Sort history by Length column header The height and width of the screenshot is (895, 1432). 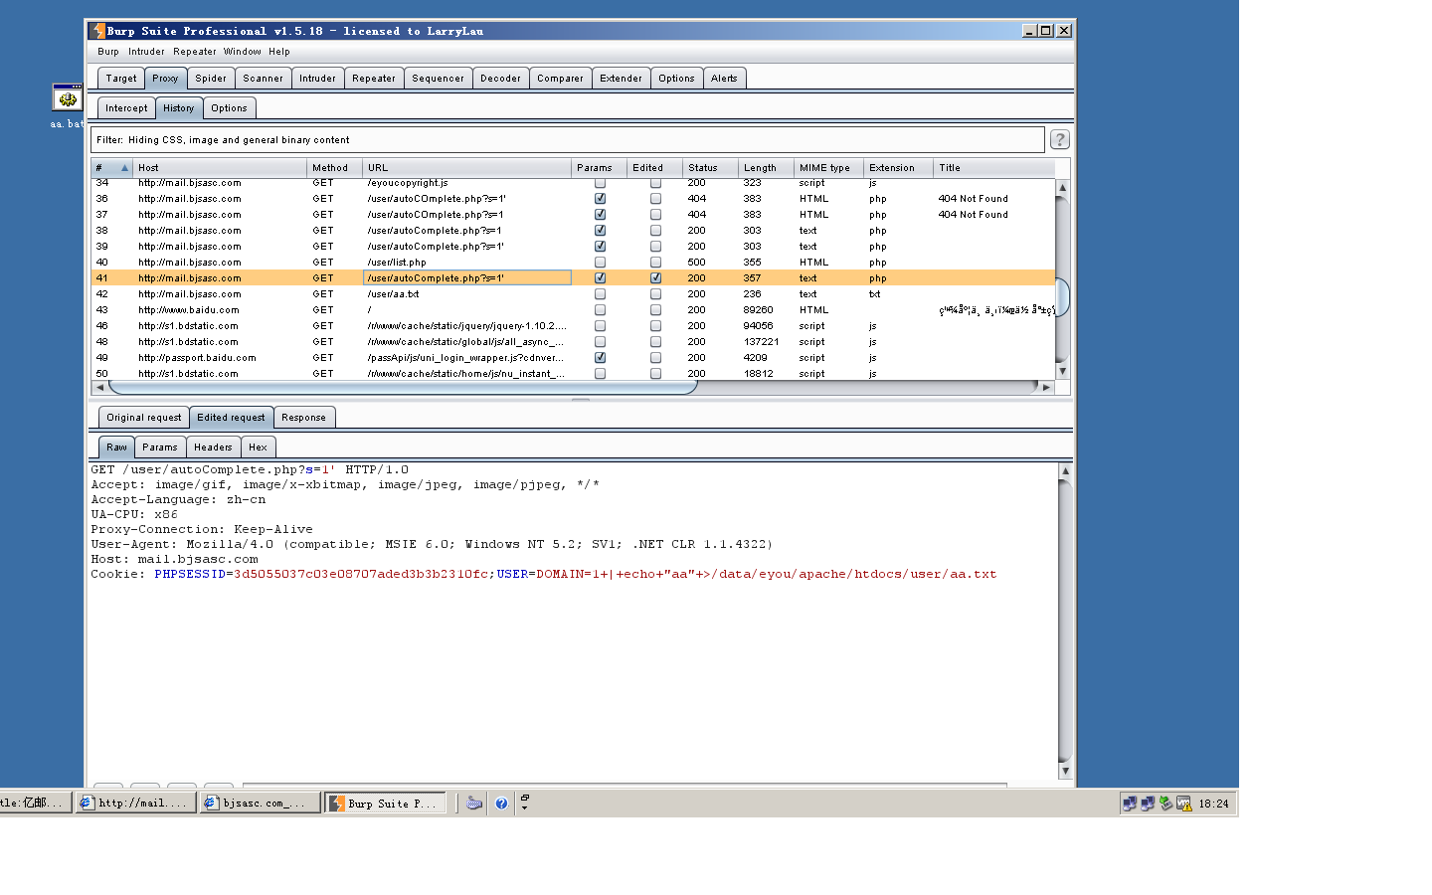766,167
